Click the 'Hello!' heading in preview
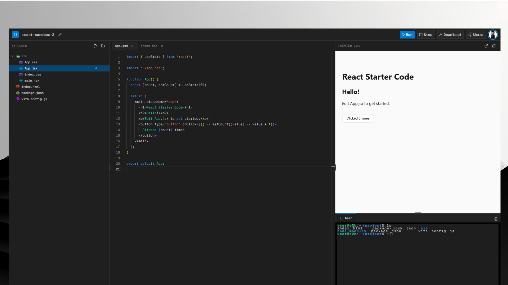Image resolution: width=508 pixels, height=285 pixels. (x=351, y=92)
